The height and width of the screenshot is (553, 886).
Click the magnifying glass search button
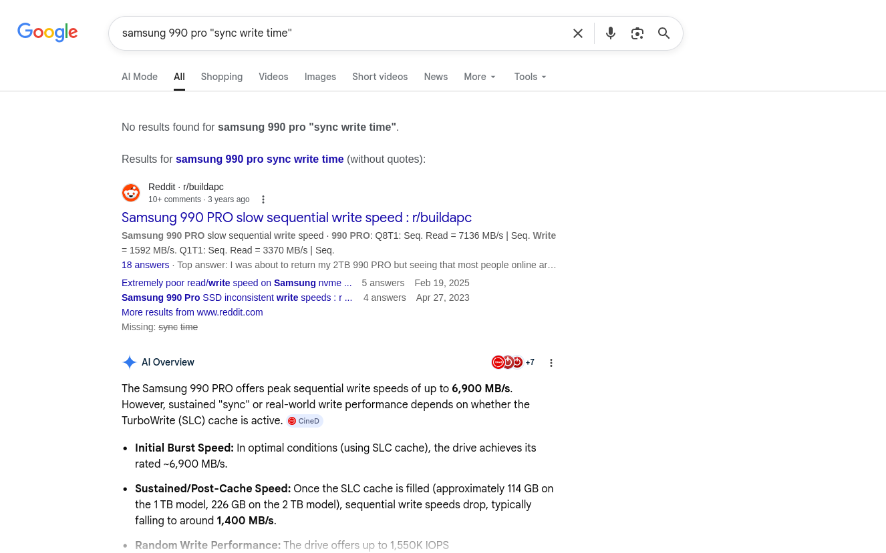coord(663,33)
